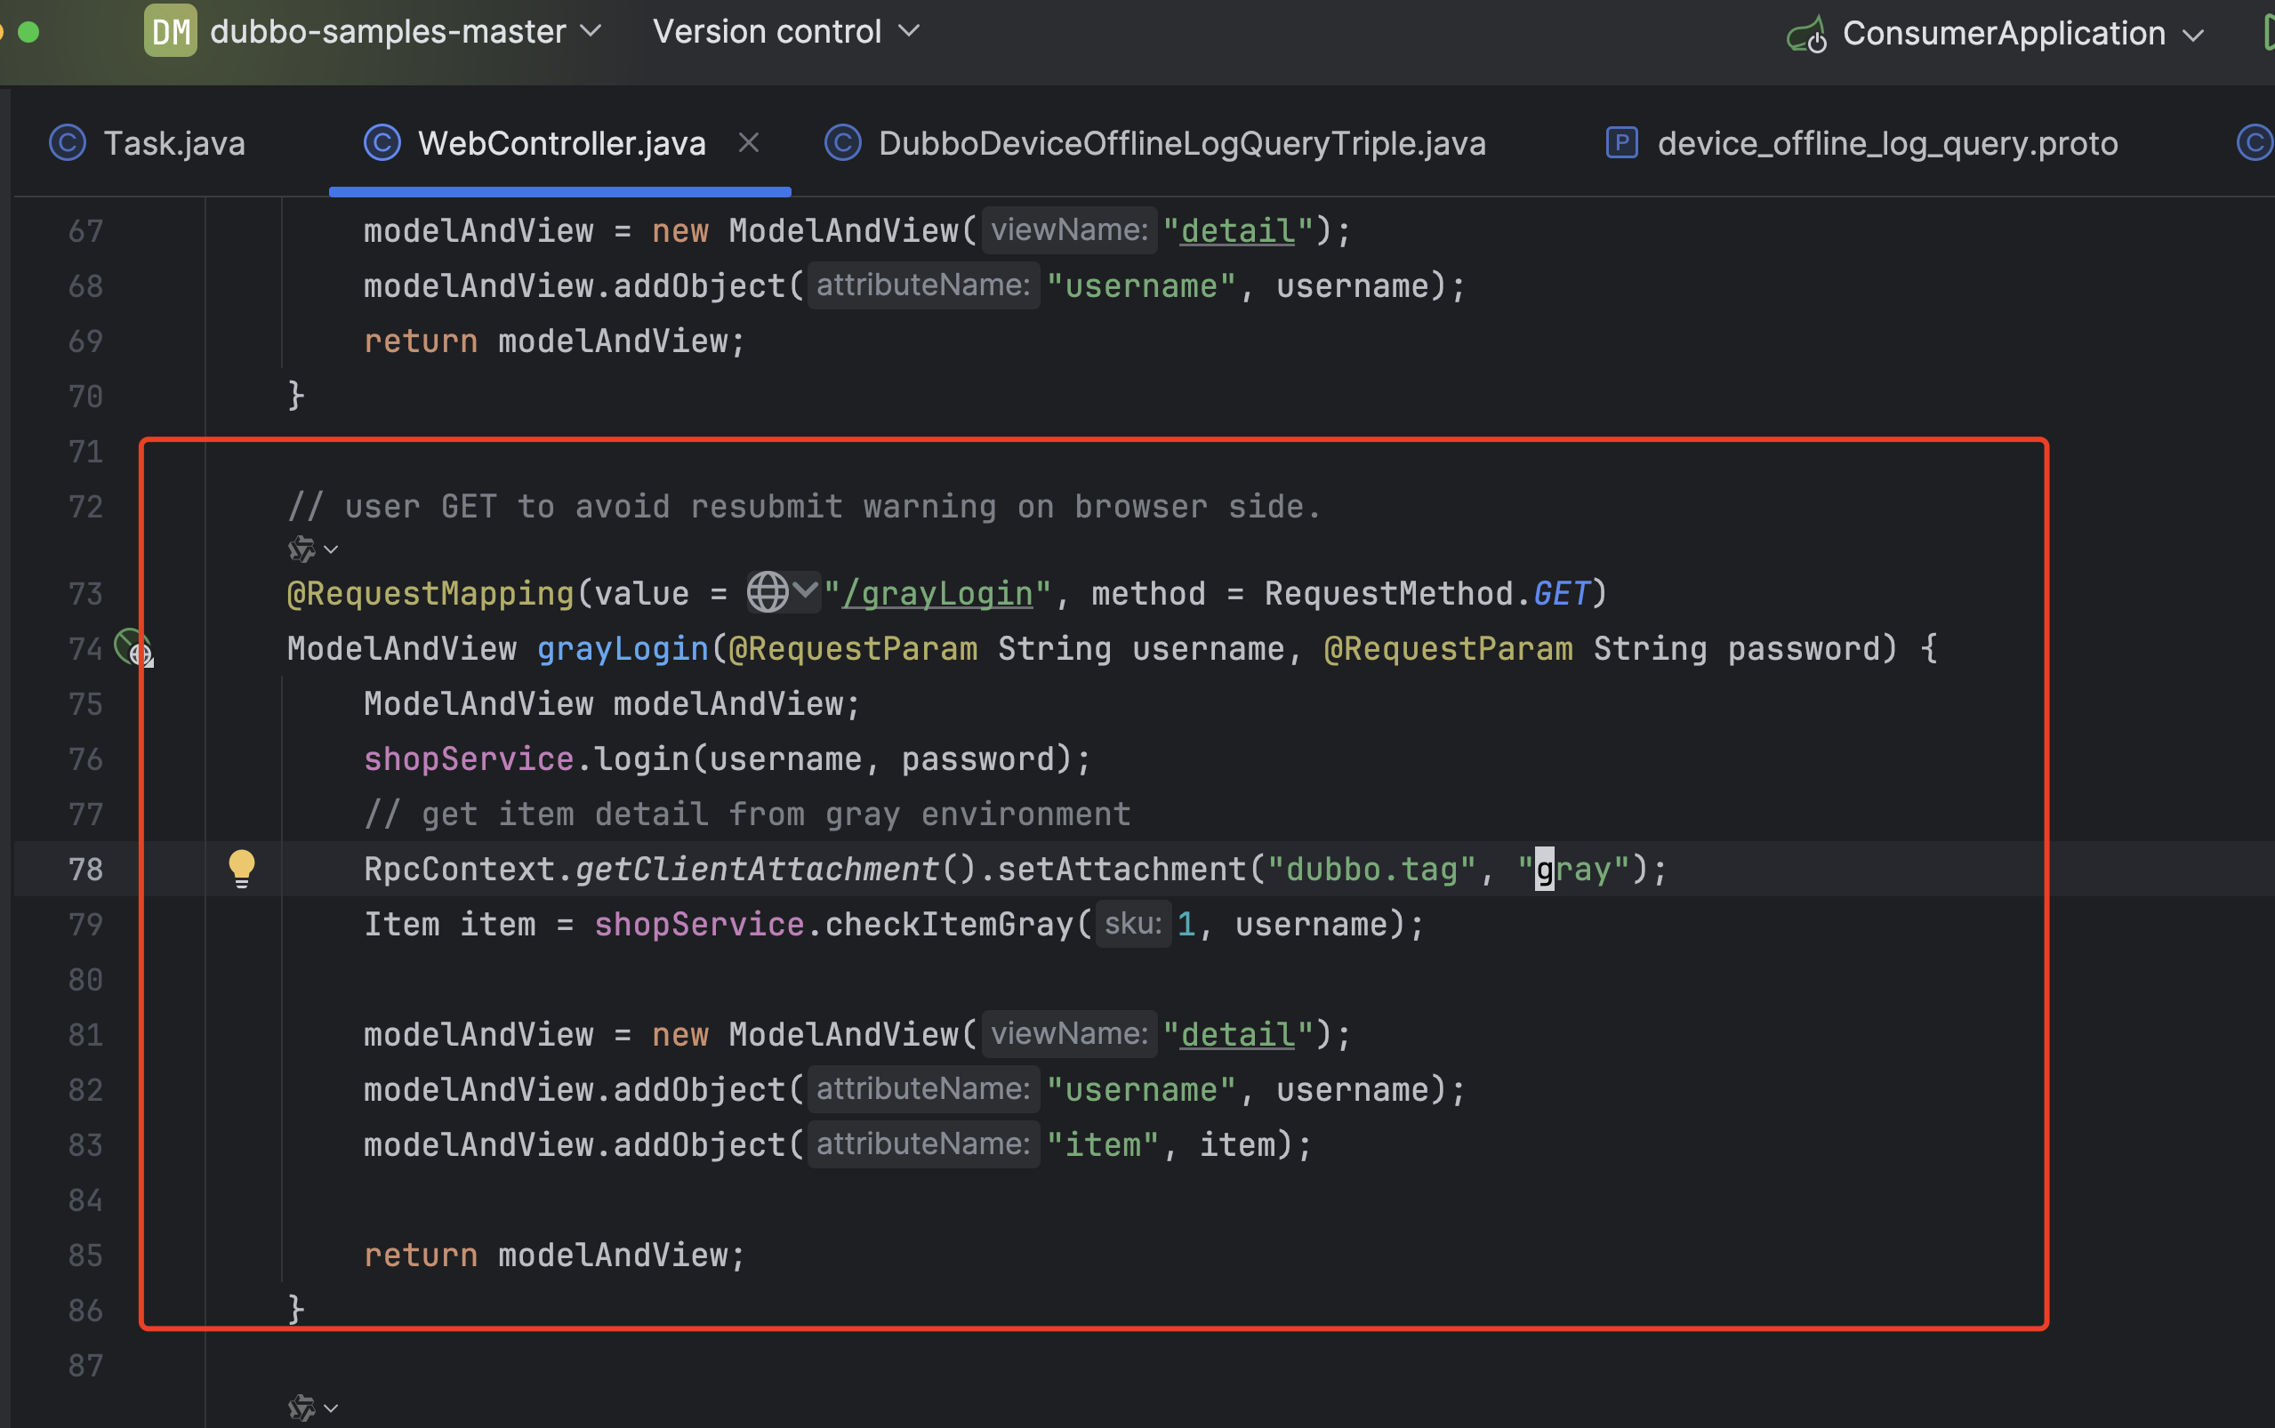Click the Spring Boot run configuration icon
This screenshot has width=2275, height=1428.
pyautogui.click(x=1807, y=35)
